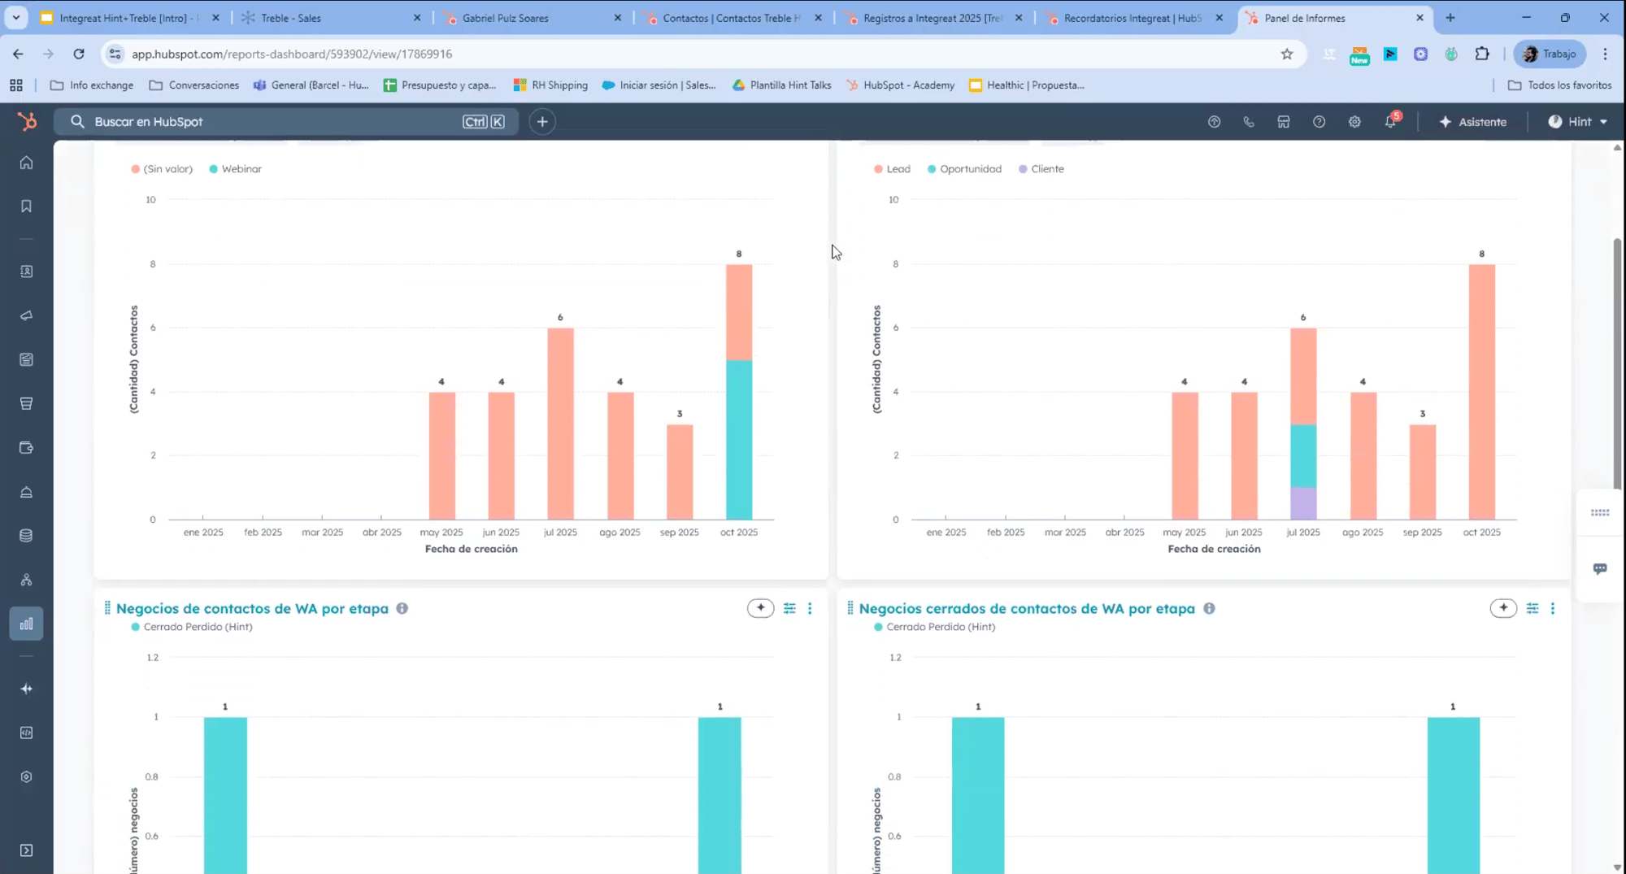Image resolution: width=1626 pixels, height=874 pixels.
Task: Open filters for Negocios de contactos report
Action: tap(789, 608)
